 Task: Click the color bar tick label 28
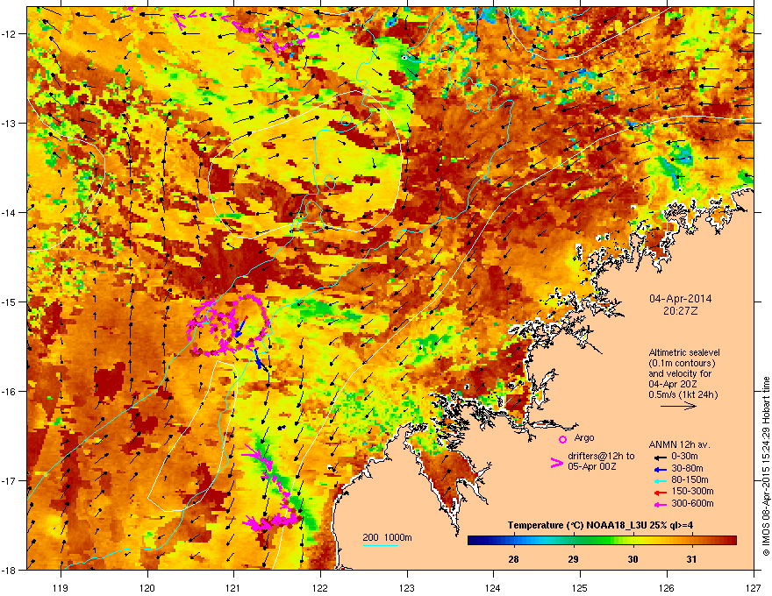[513, 559]
